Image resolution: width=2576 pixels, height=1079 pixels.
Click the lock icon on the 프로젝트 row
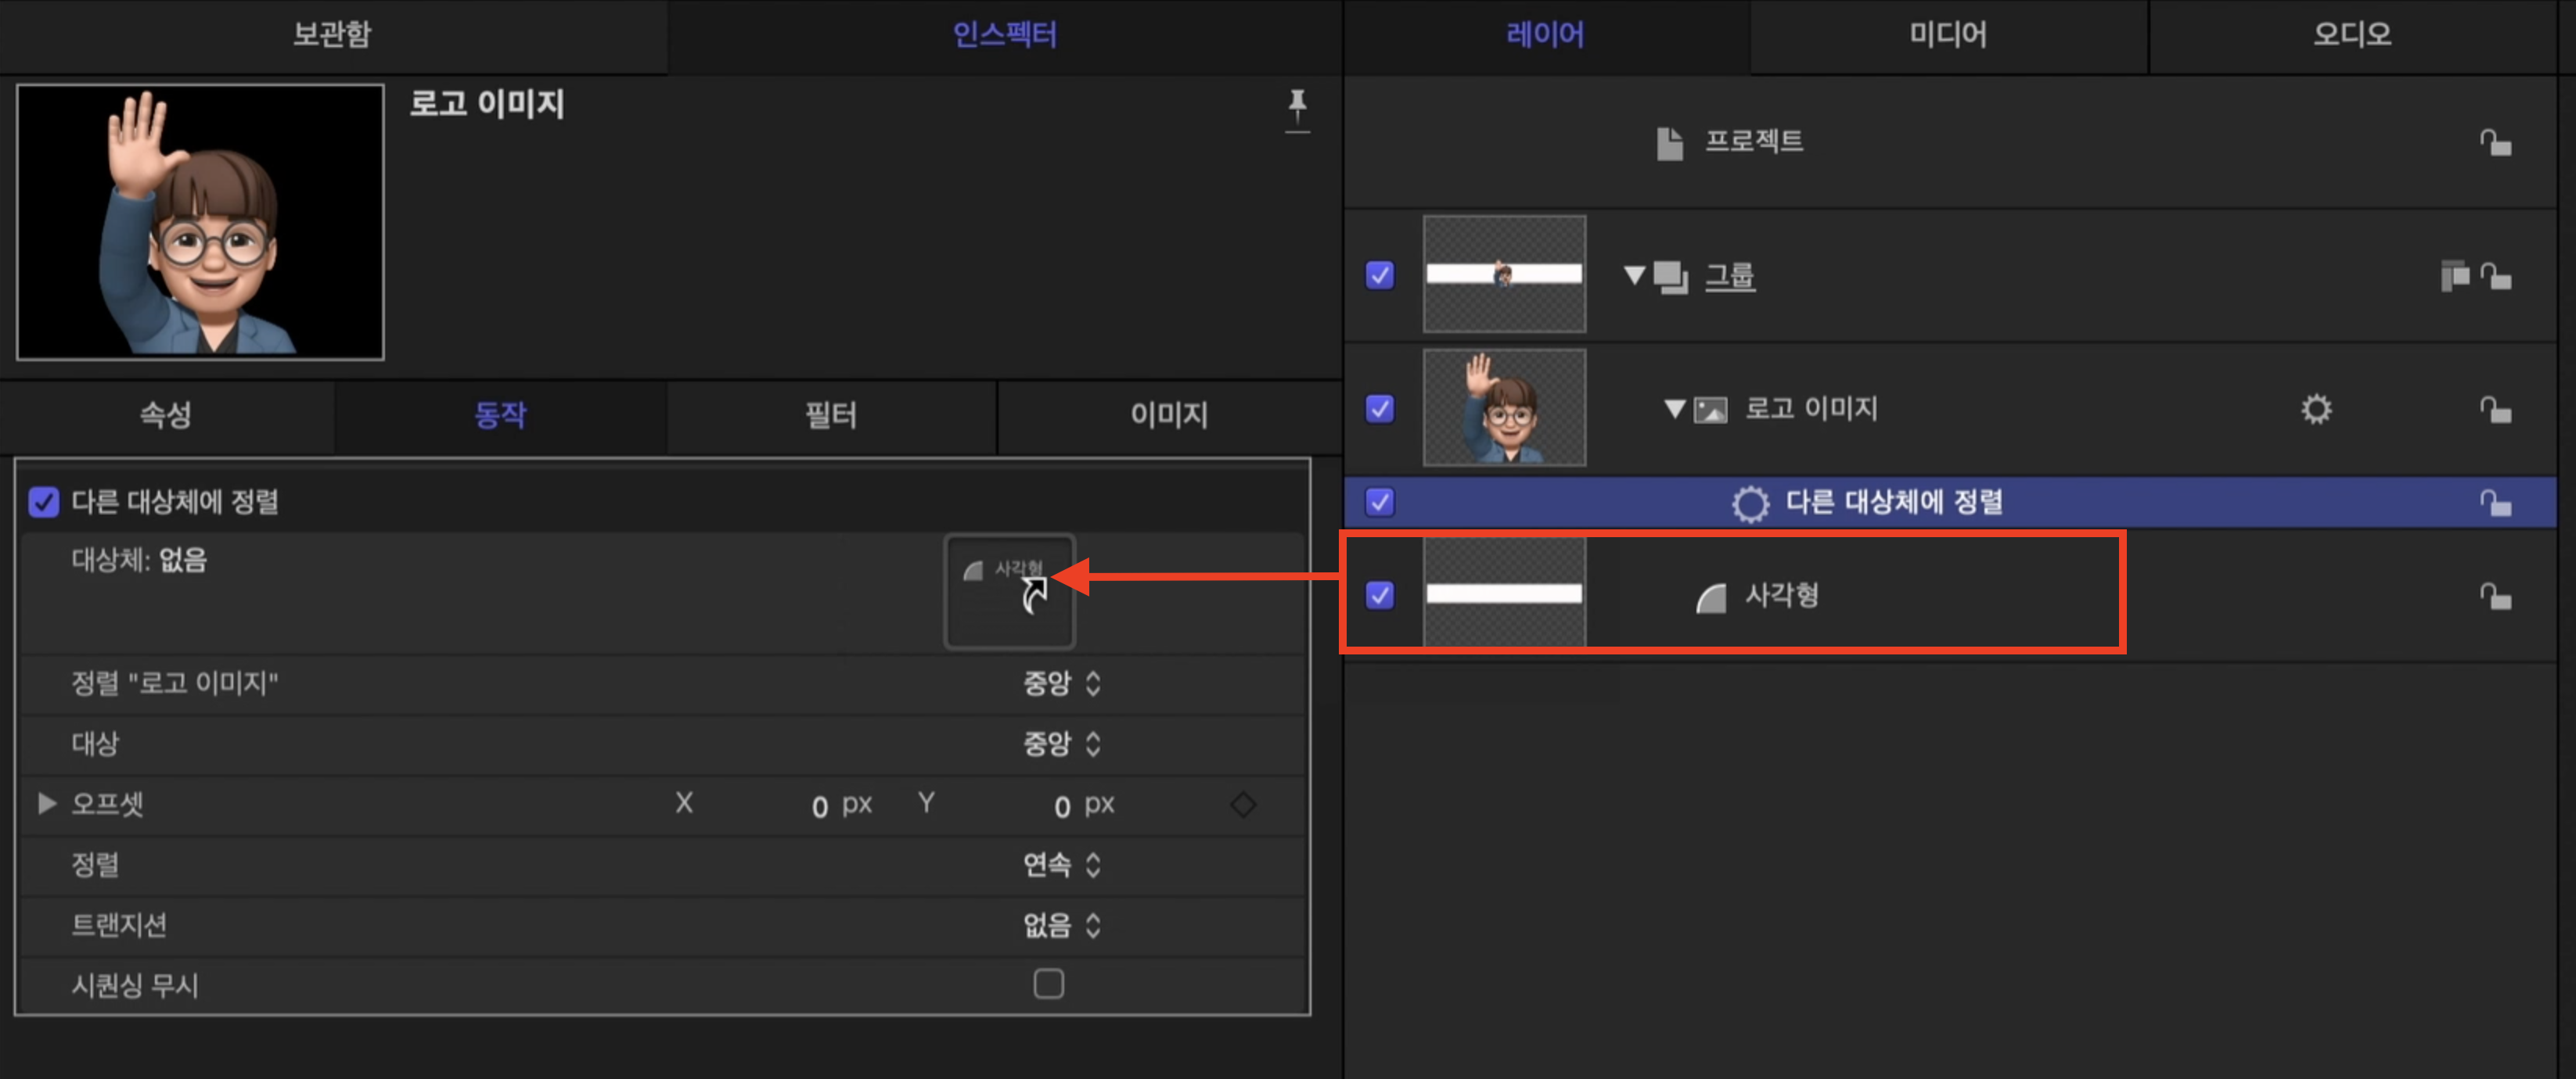pos(2495,143)
